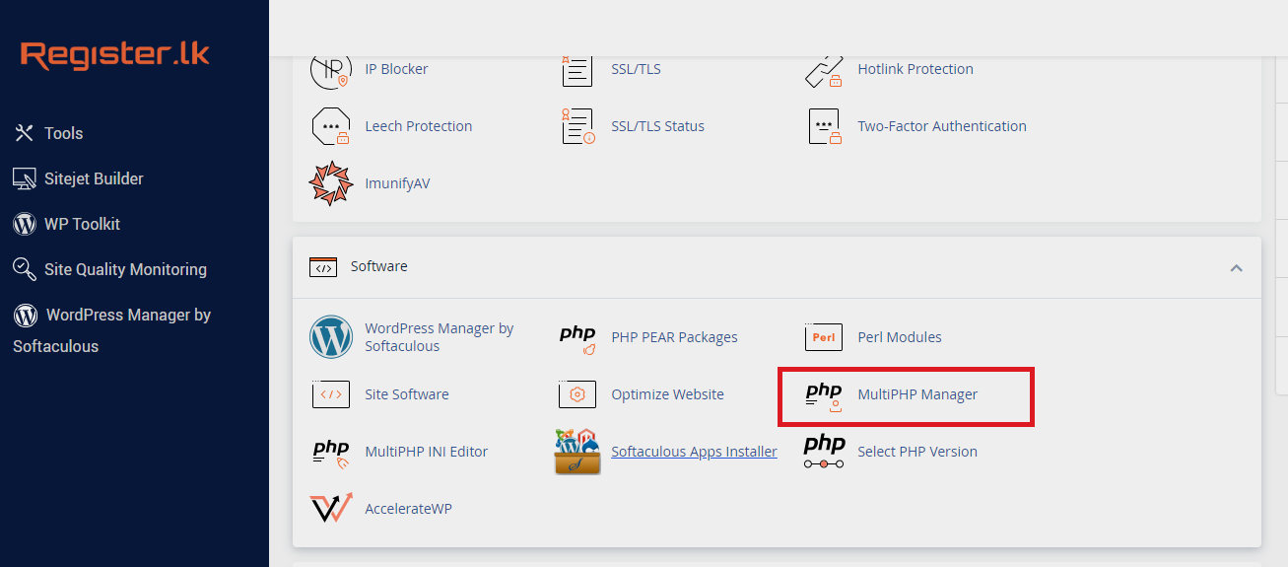Image resolution: width=1288 pixels, height=567 pixels.
Task: Click the ImunifyAV icon
Action: [x=330, y=183]
